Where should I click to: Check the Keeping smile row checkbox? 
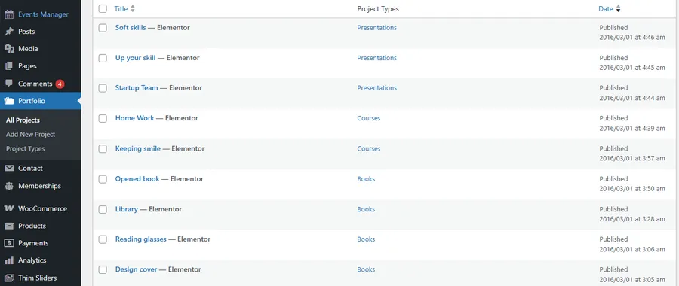click(103, 149)
